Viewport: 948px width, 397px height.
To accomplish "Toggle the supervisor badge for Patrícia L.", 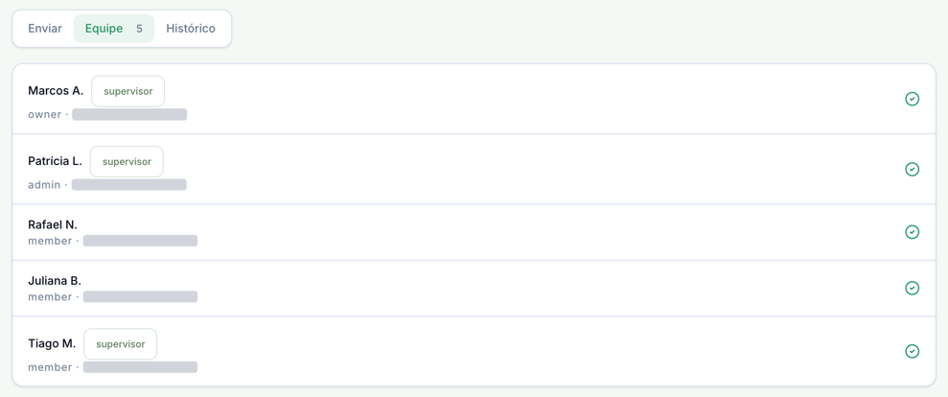I will pyautogui.click(x=127, y=162).
